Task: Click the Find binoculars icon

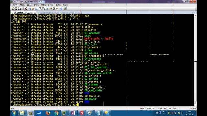Action: click(36, 9)
